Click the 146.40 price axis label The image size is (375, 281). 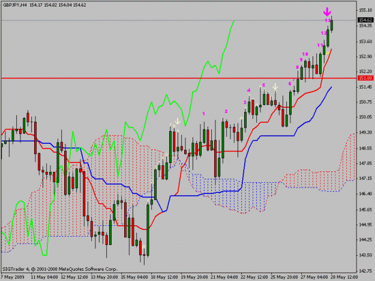tap(365, 194)
